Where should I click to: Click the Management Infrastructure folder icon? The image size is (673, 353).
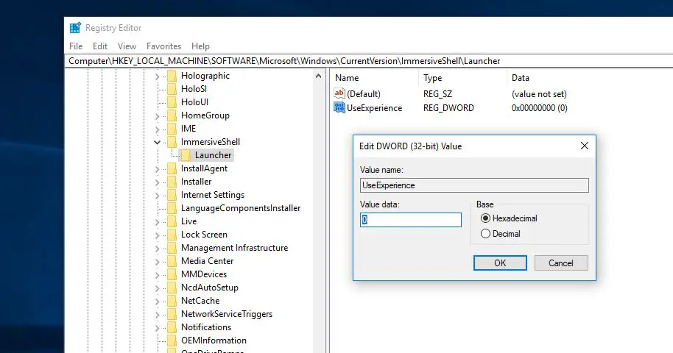[x=172, y=248]
